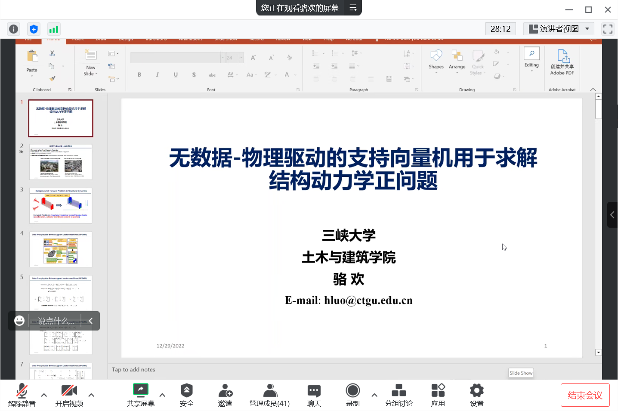Open the Arrange tool
Image resolution: width=618 pixels, height=411 pixels.
457,60
